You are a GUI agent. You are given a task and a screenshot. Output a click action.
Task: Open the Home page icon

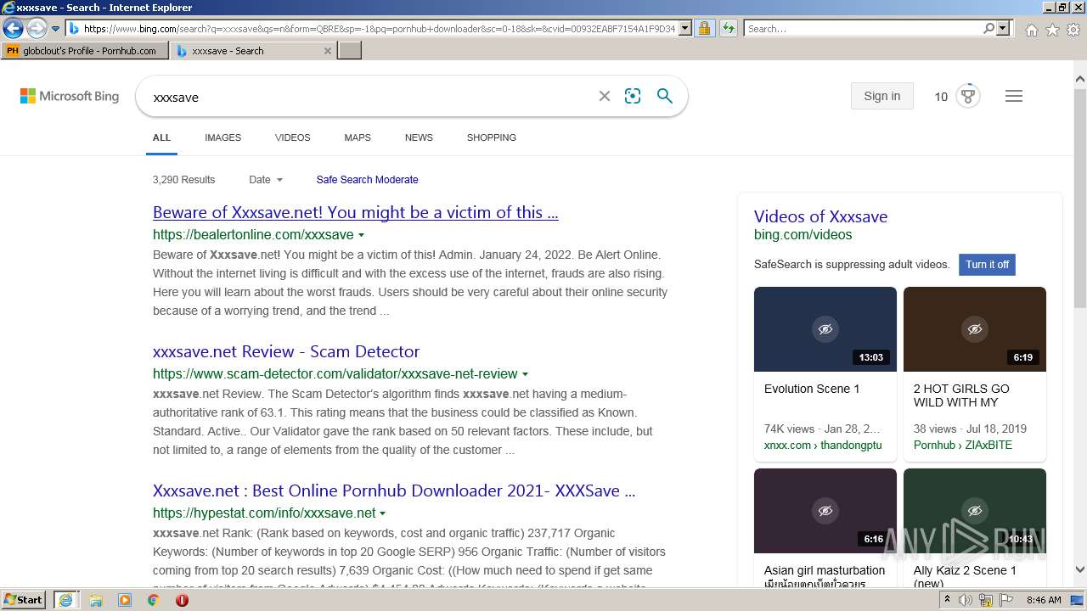tap(1031, 30)
